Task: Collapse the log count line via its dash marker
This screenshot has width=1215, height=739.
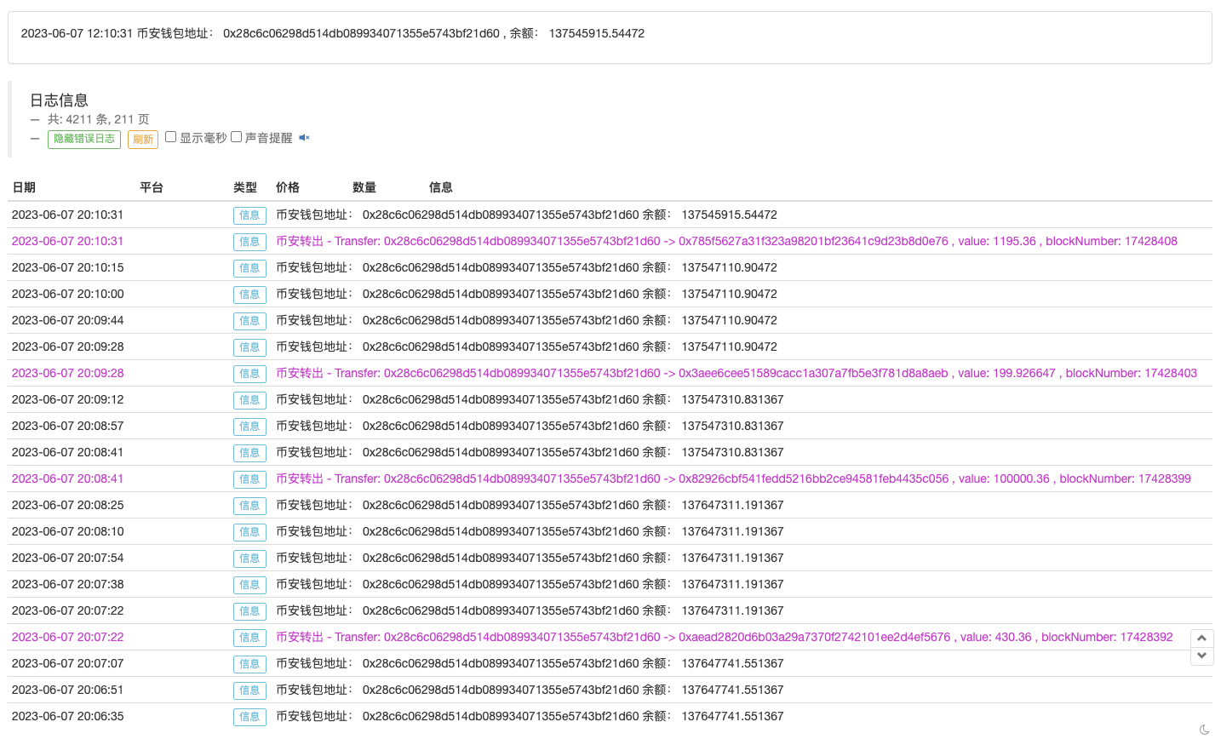Action: 35,118
